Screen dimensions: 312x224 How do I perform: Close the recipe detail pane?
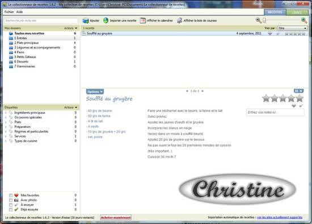[301, 91]
